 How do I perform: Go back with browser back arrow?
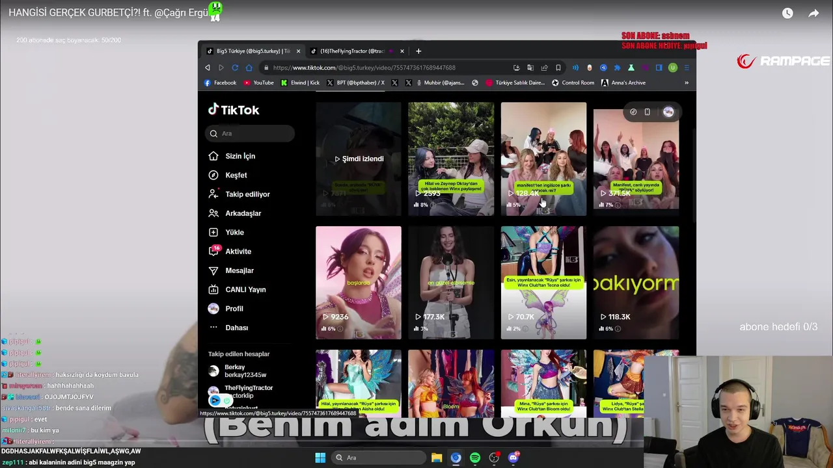(208, 68)
